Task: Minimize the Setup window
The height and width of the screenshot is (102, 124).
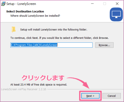Action: [92, 4]
